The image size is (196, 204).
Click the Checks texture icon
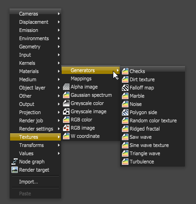tap(125, 71)
